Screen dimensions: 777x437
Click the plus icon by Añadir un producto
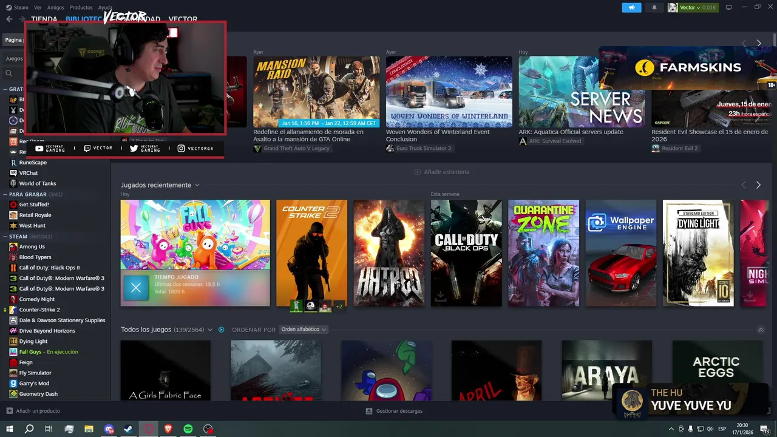coord(9,411)
